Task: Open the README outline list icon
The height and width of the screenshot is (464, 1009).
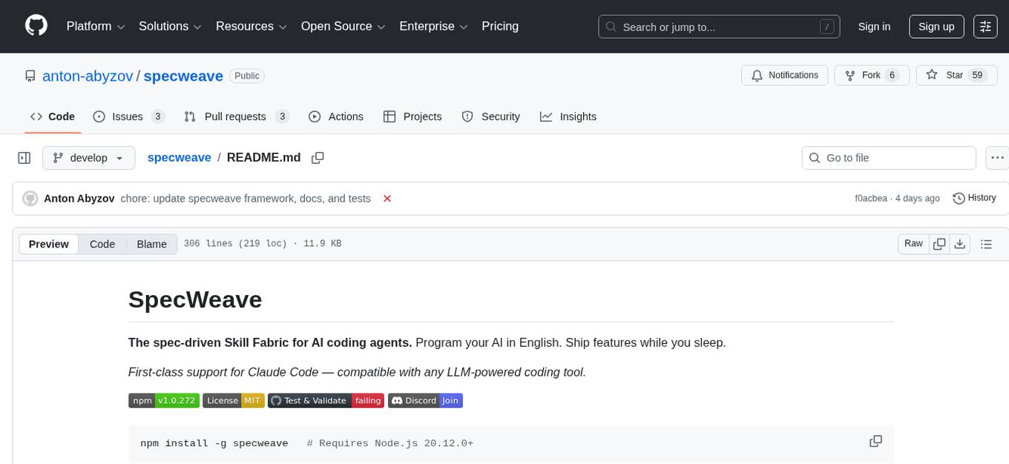Action: pos(987,243)
